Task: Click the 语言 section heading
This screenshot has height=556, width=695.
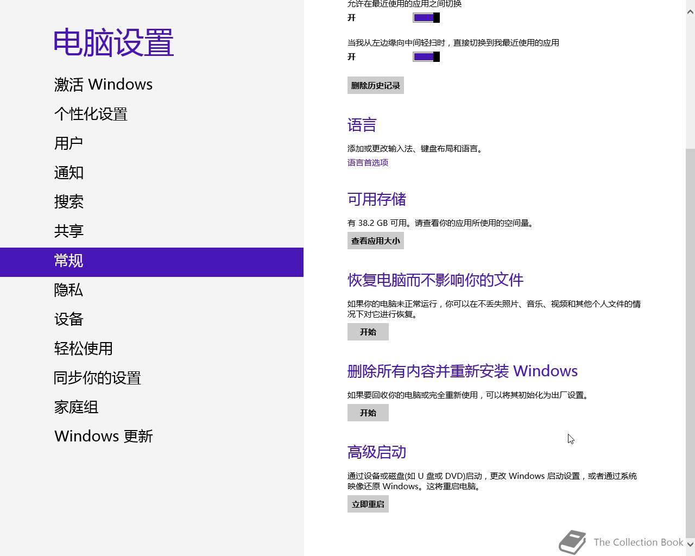Action: tap(362, 125)
